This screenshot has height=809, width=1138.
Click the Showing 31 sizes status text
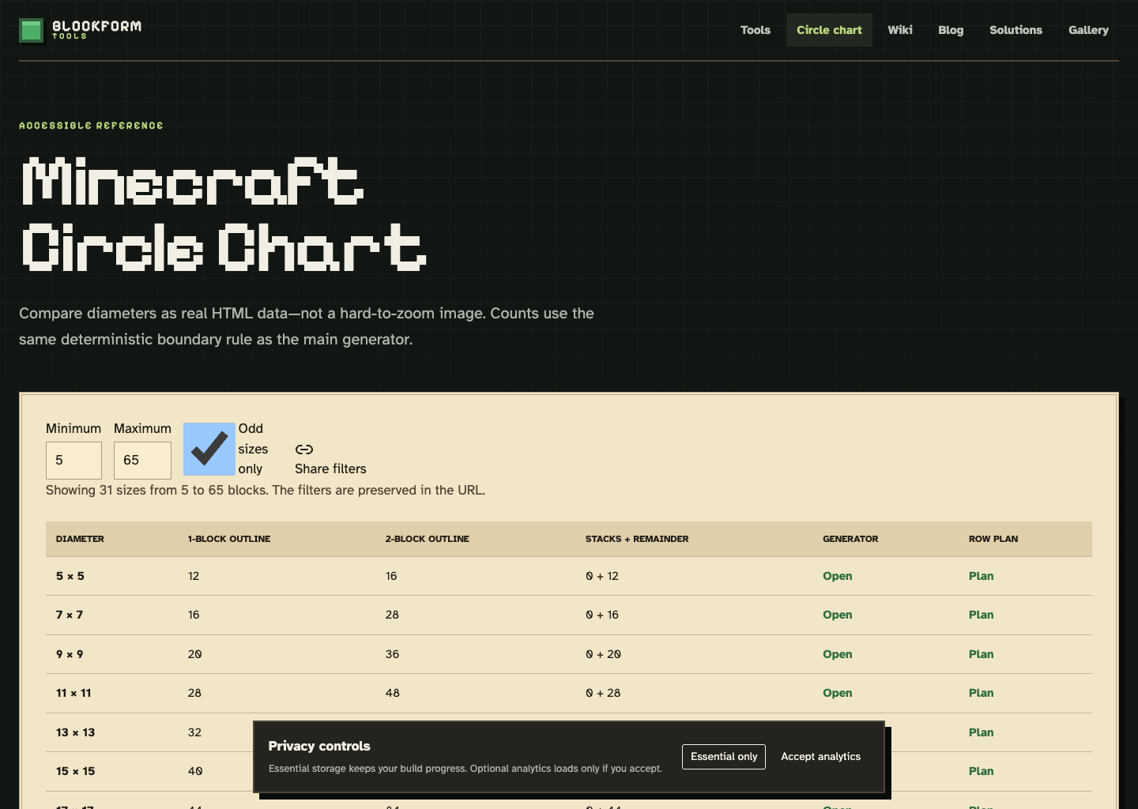(266, 490)
